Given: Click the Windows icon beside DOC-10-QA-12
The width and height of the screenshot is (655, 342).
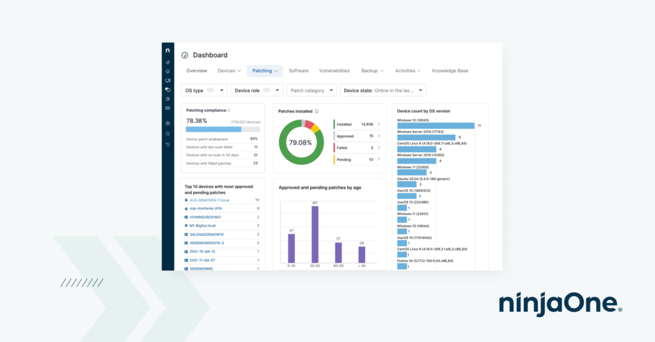Looking at the screenshot, I should (x=186, y=251).
